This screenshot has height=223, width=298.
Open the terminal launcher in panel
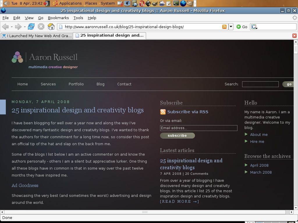coord(176,3)
